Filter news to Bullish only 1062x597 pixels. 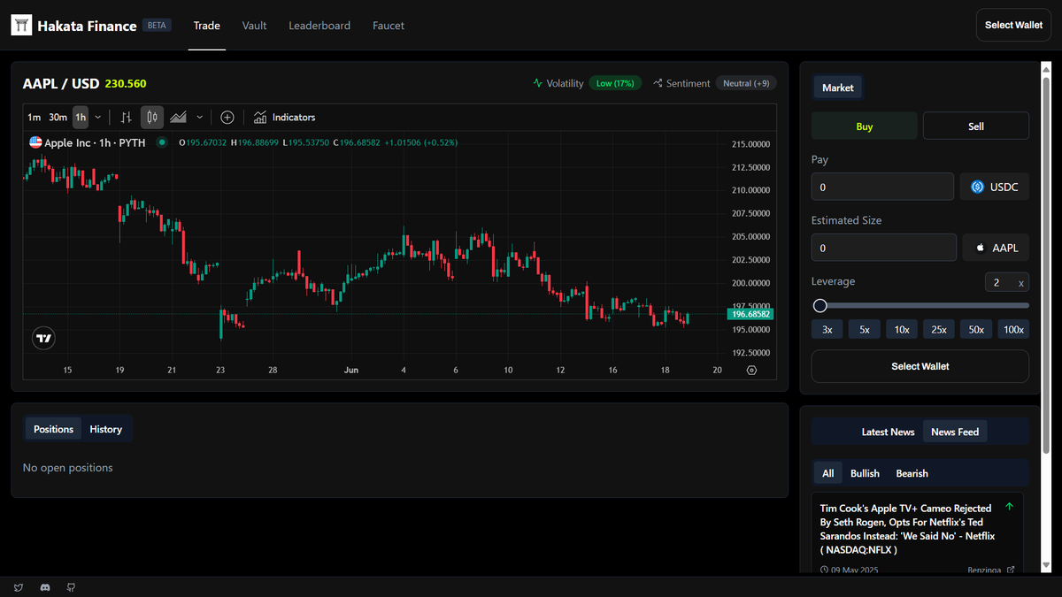(865, 473)
